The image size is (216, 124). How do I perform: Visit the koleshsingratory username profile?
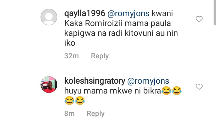(x=95, y=81)
